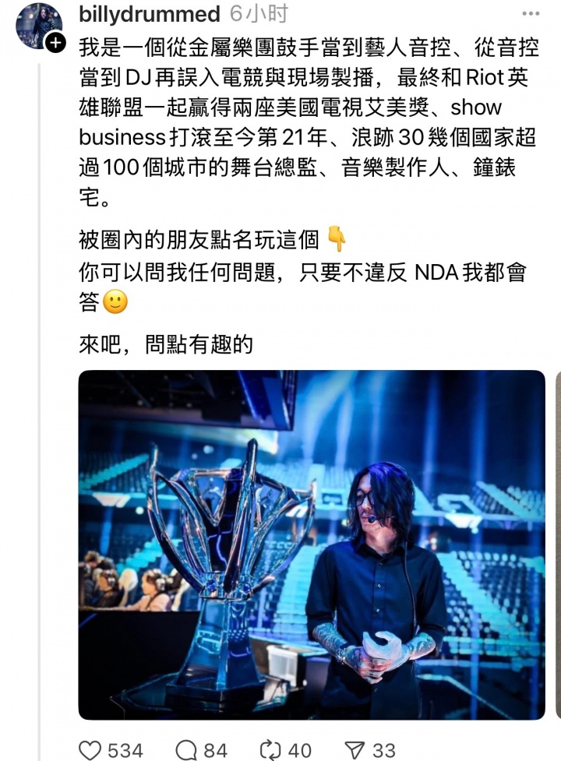Open the photo of the man beside the trophy
Screen dimensions: 561x761
312,544
